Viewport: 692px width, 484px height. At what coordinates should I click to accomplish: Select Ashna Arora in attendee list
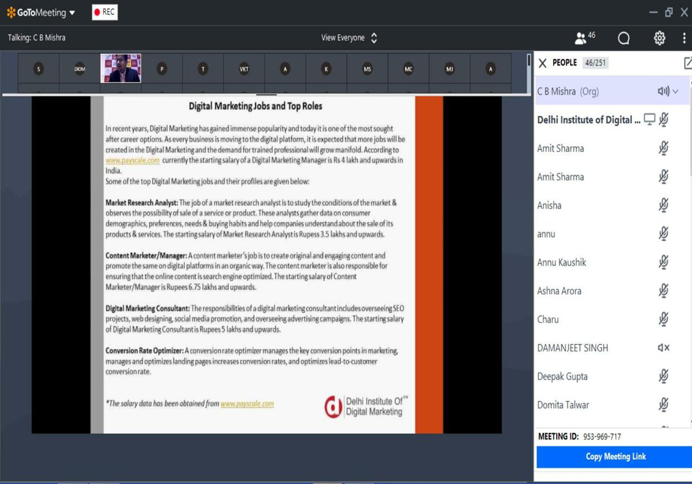[x=559, y=291]
